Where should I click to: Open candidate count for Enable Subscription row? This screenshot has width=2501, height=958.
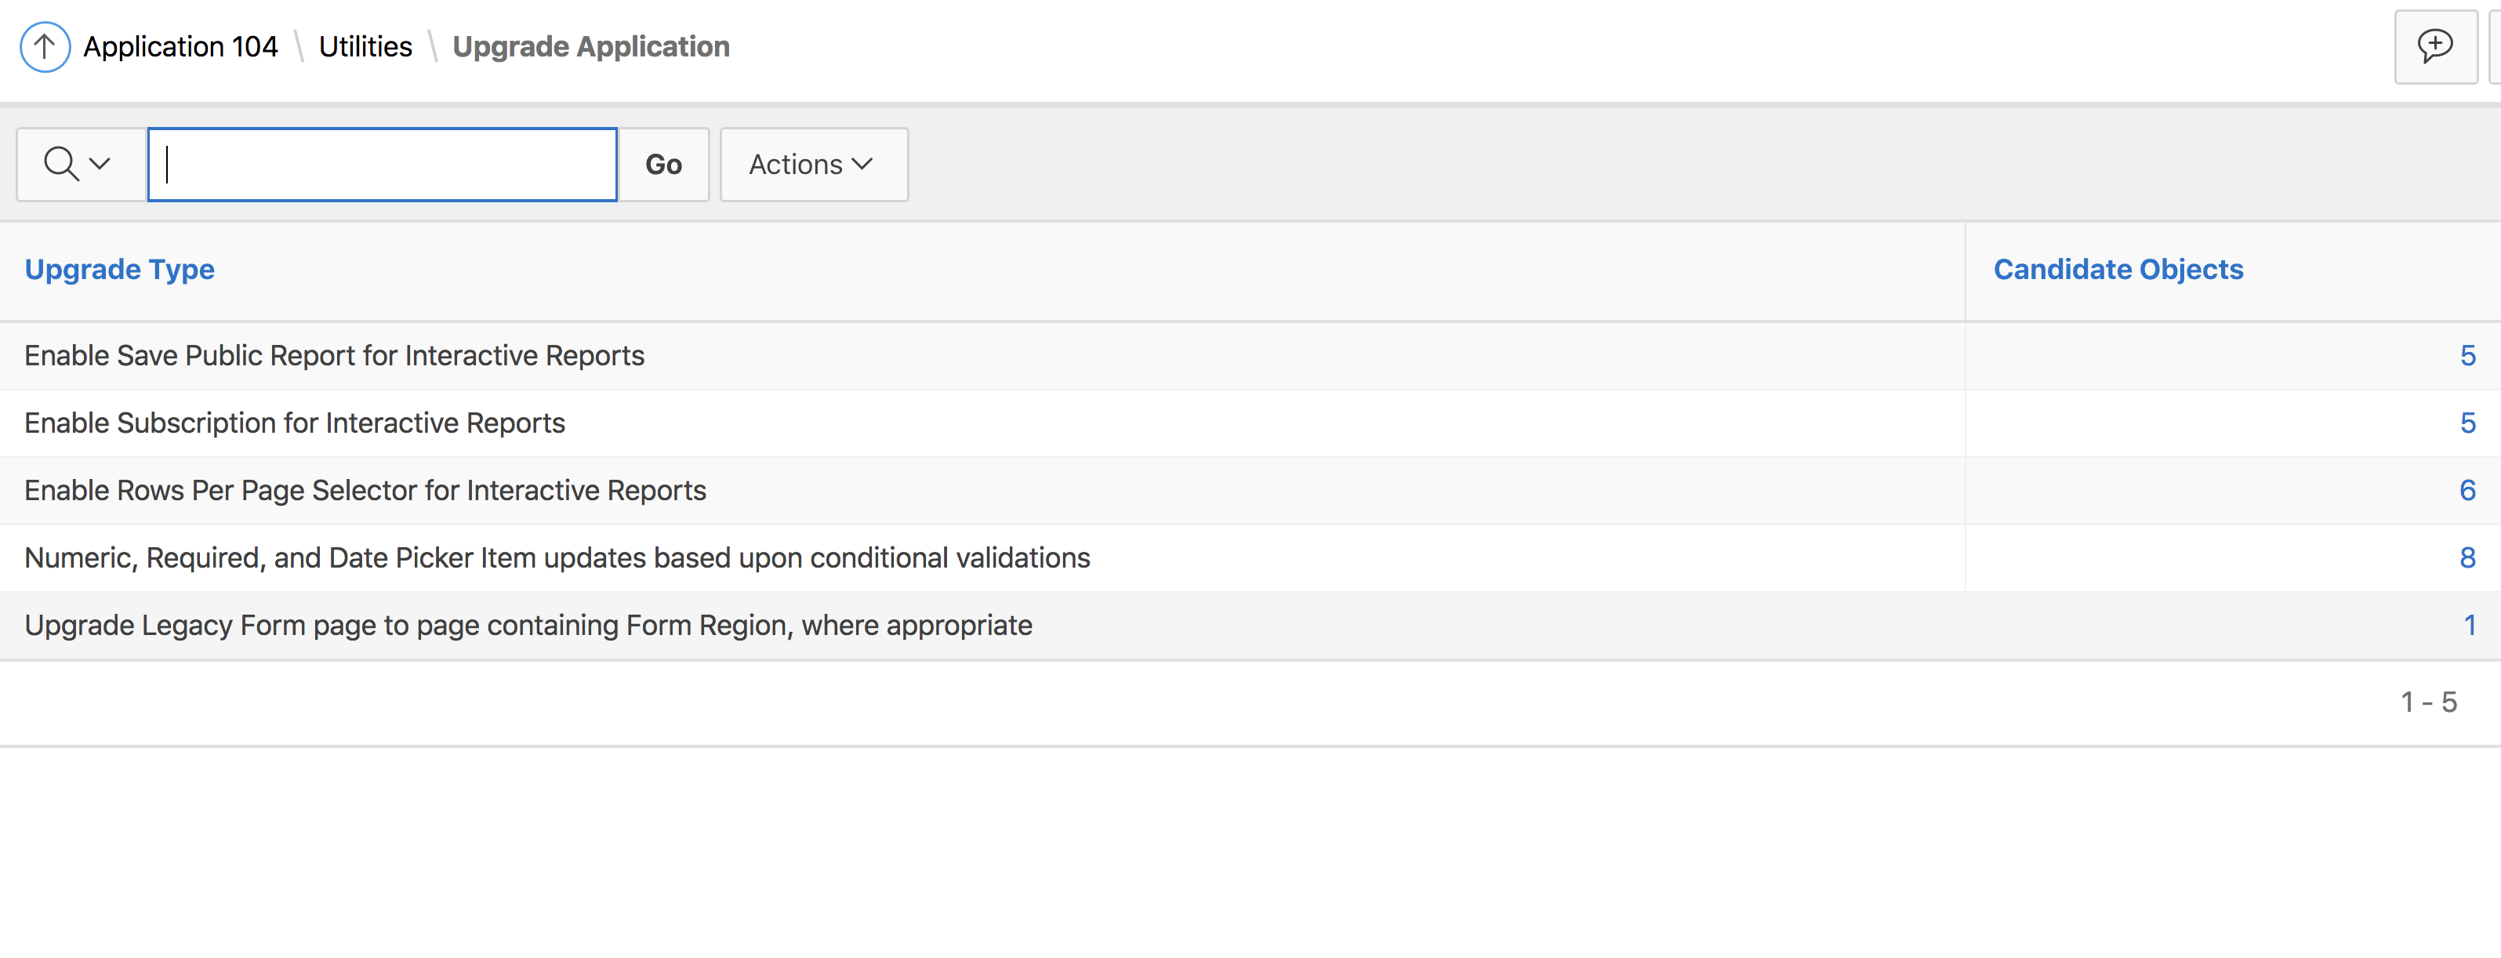tap(2467, 423)
